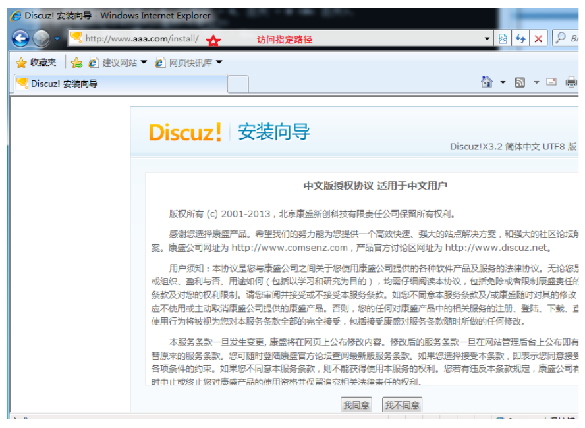Open the recent pages dropdown beside Forward

point(57,38)
